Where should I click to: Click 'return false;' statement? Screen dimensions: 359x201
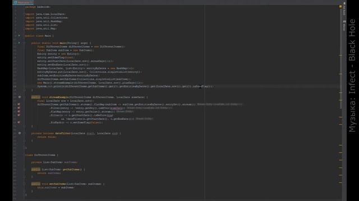[47, 137]
